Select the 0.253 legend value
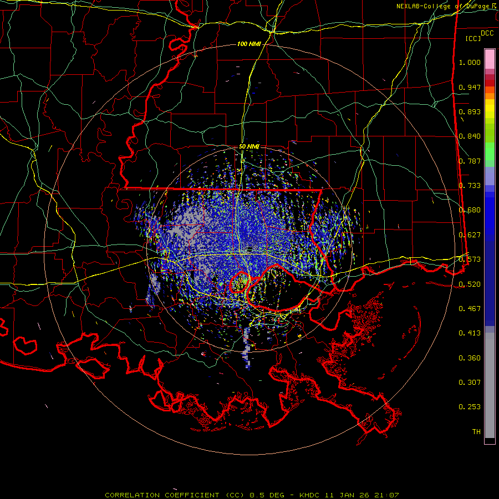499x499 pixels. tap(470, 407)
